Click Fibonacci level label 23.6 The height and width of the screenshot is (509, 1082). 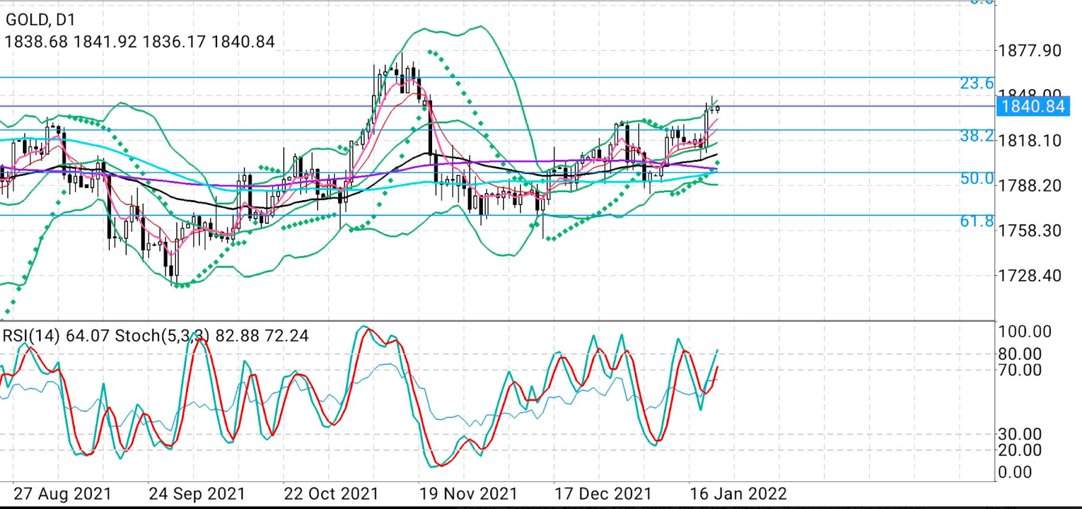click(x=977, y=83)
